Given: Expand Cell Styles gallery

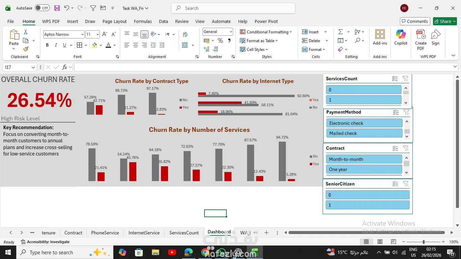Looking at the screenshot, I should coord(254,49).
